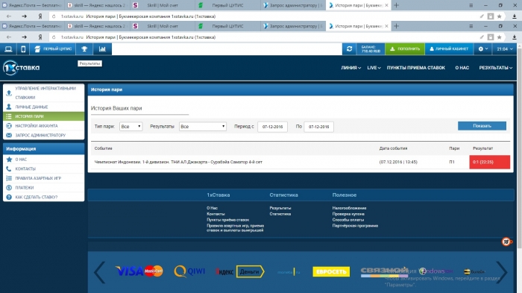
Task: Open the statistics bar chart icon
Action: pyautogui.click(x=102, y=49)
